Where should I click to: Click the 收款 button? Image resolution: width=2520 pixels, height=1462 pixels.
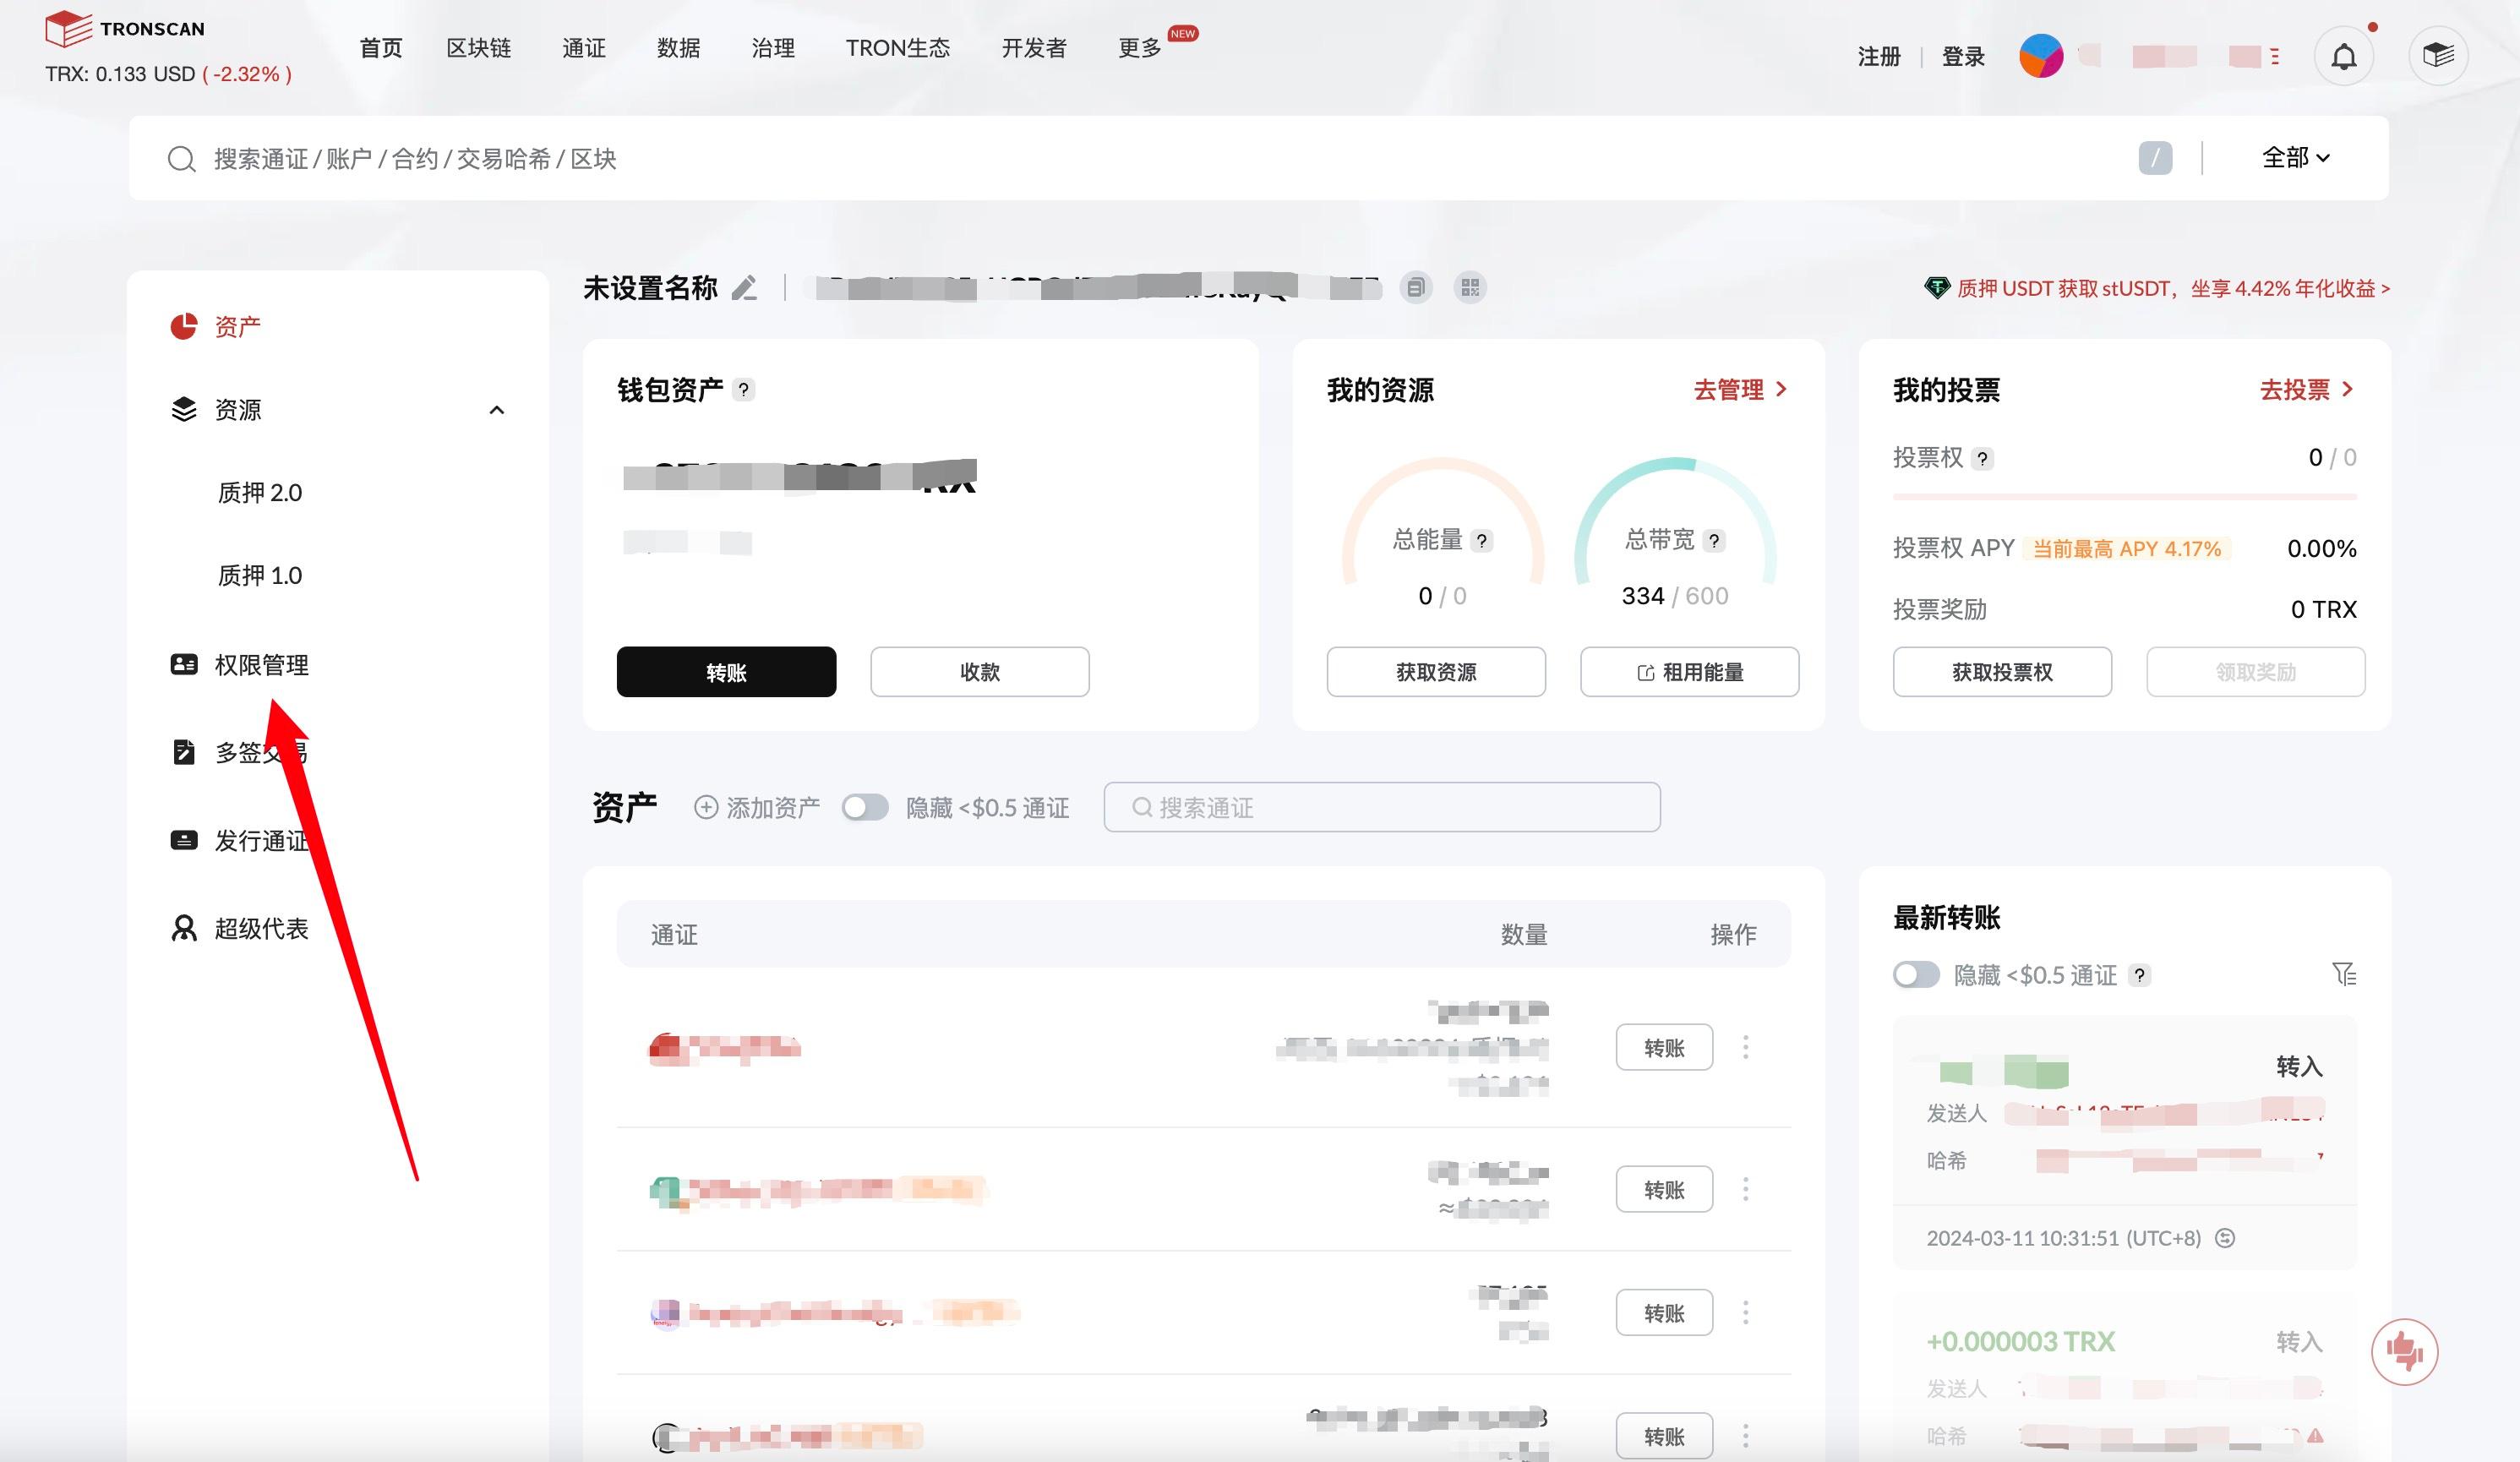[979, 671]
